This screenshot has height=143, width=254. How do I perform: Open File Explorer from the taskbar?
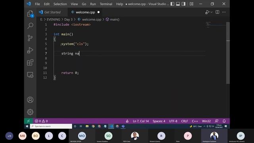[x=87, y=126]
